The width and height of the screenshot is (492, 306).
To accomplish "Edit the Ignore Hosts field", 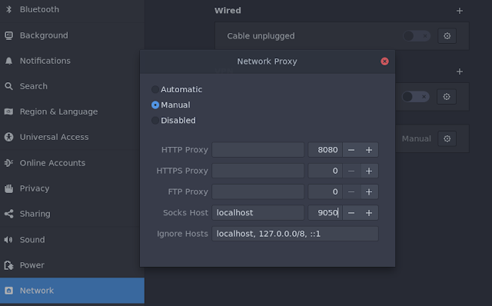I will tap(295, 234).
